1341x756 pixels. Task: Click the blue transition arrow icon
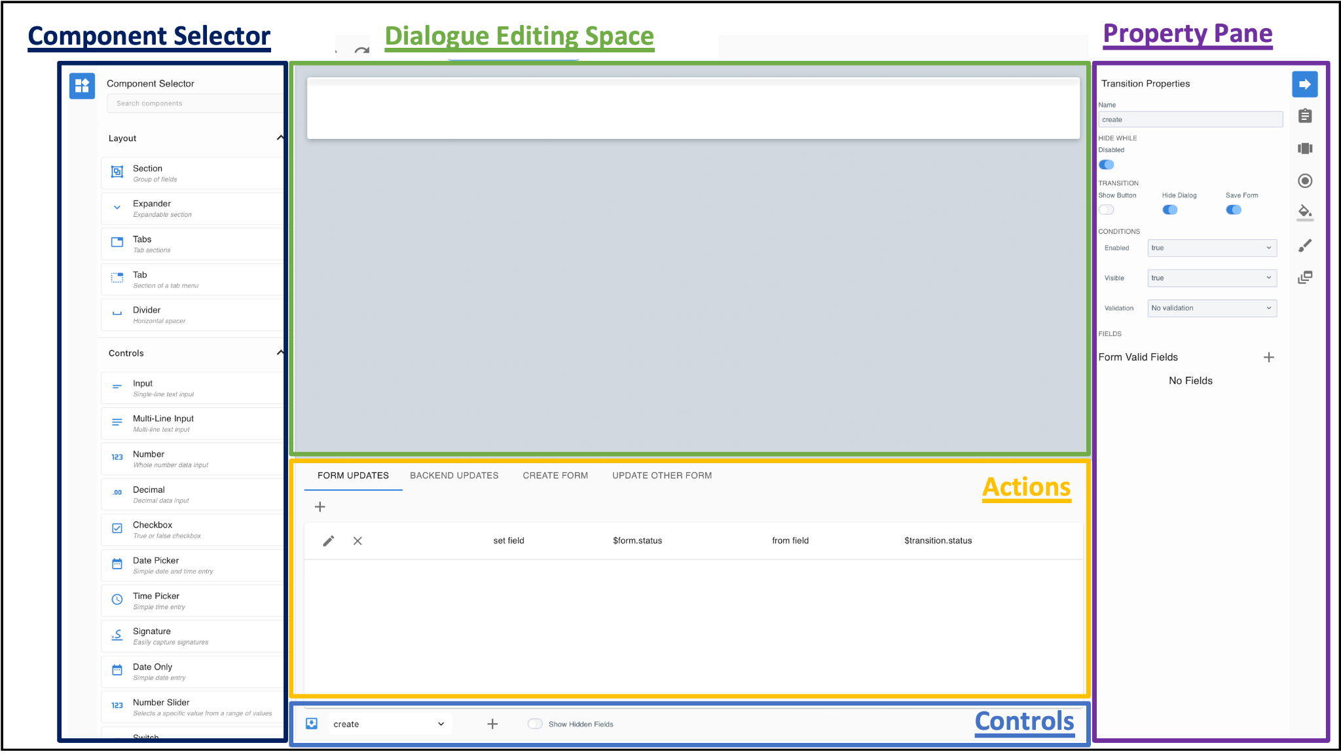tap(1304, 84)
